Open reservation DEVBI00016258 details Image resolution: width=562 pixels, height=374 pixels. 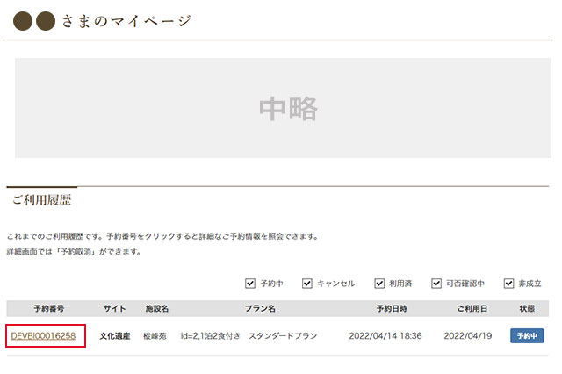point(43,335)
